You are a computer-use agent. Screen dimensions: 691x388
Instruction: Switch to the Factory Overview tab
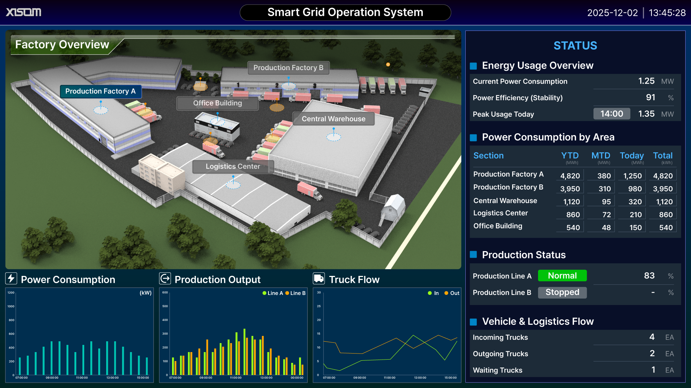pyautogui.click(x=61, y=45)
